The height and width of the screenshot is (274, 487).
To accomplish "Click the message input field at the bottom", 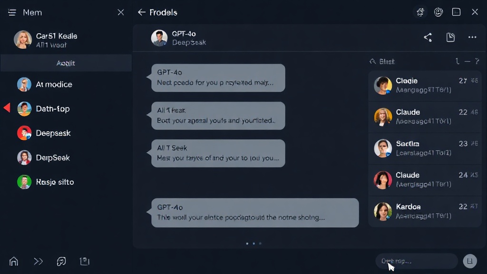I will (x=417, y=261).
